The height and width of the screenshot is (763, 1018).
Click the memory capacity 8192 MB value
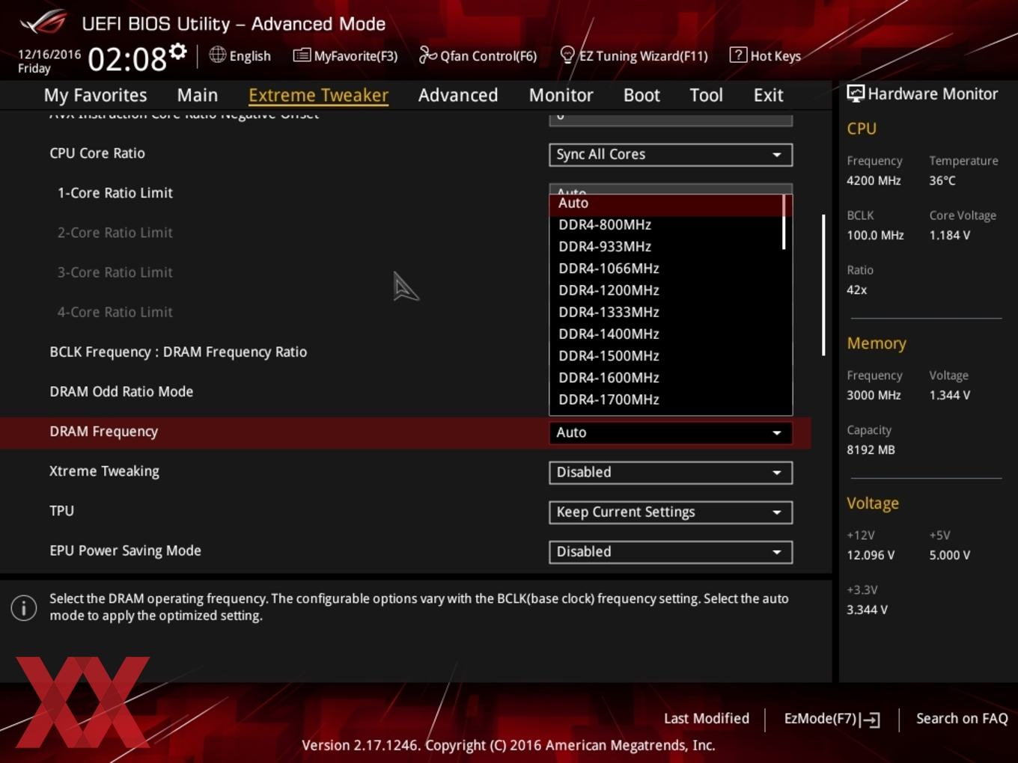(x=871, y=450)
